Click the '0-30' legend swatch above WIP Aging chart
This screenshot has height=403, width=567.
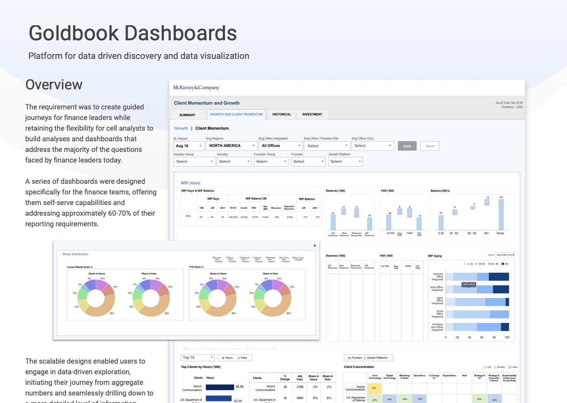(465, 263)
